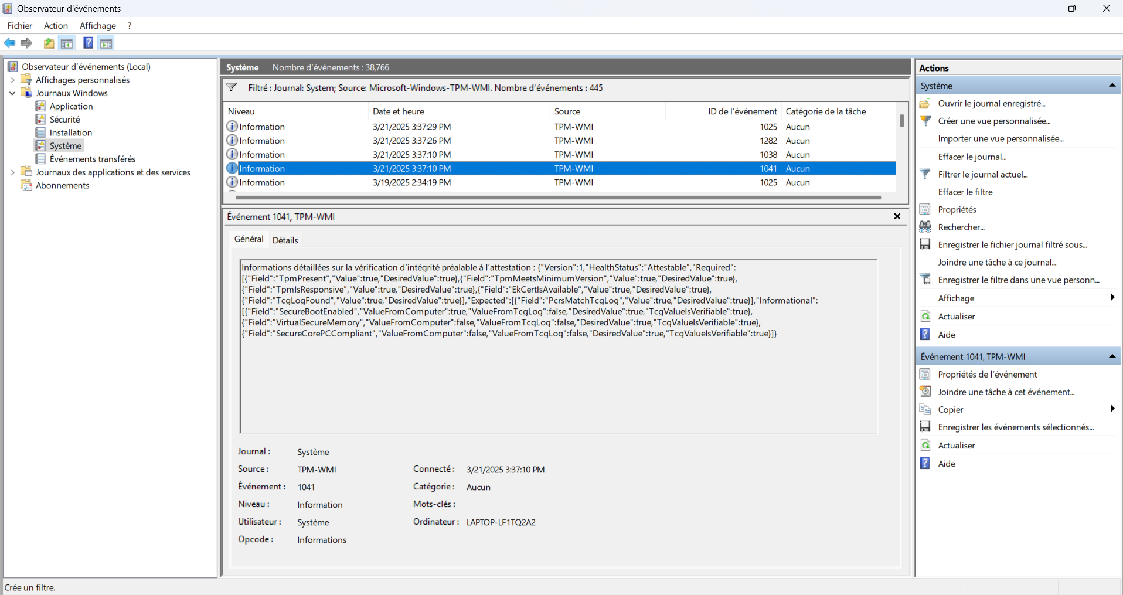
Task: Click the blue help book toolbar icon
Action: (x=88, y=43)
